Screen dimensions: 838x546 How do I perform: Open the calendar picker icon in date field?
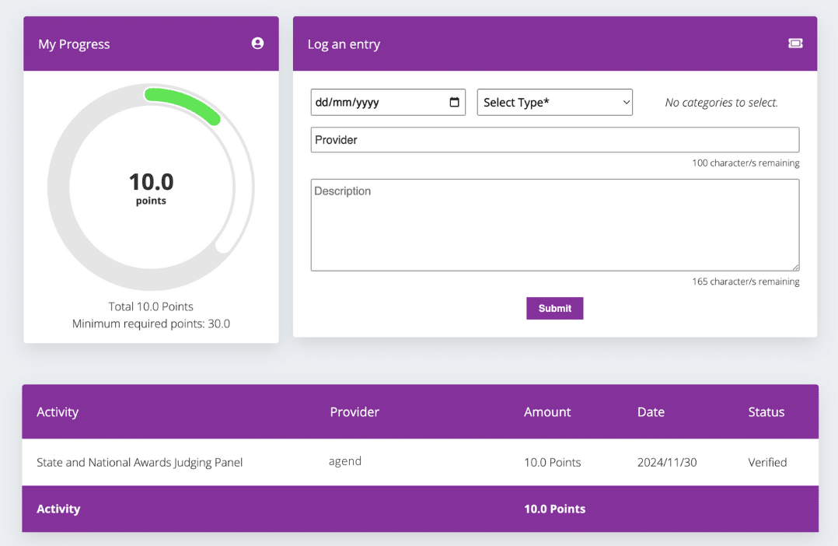[x=455, y=103]
